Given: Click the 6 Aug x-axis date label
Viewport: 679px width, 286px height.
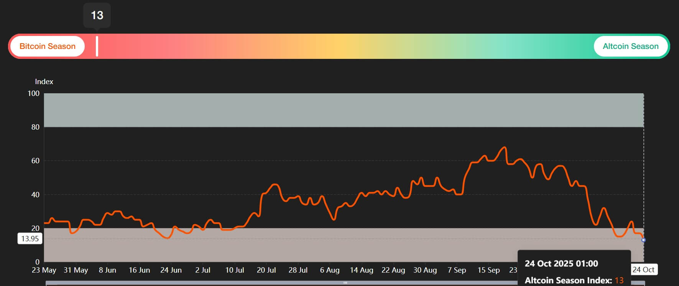Looking at the screenshot, I should click(x=330, y=270).
